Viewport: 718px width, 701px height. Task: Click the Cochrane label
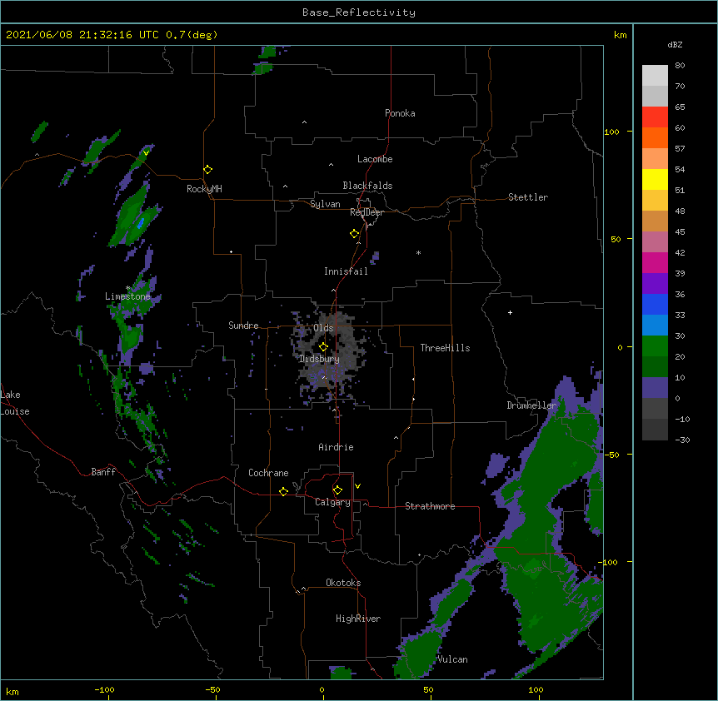268,473
